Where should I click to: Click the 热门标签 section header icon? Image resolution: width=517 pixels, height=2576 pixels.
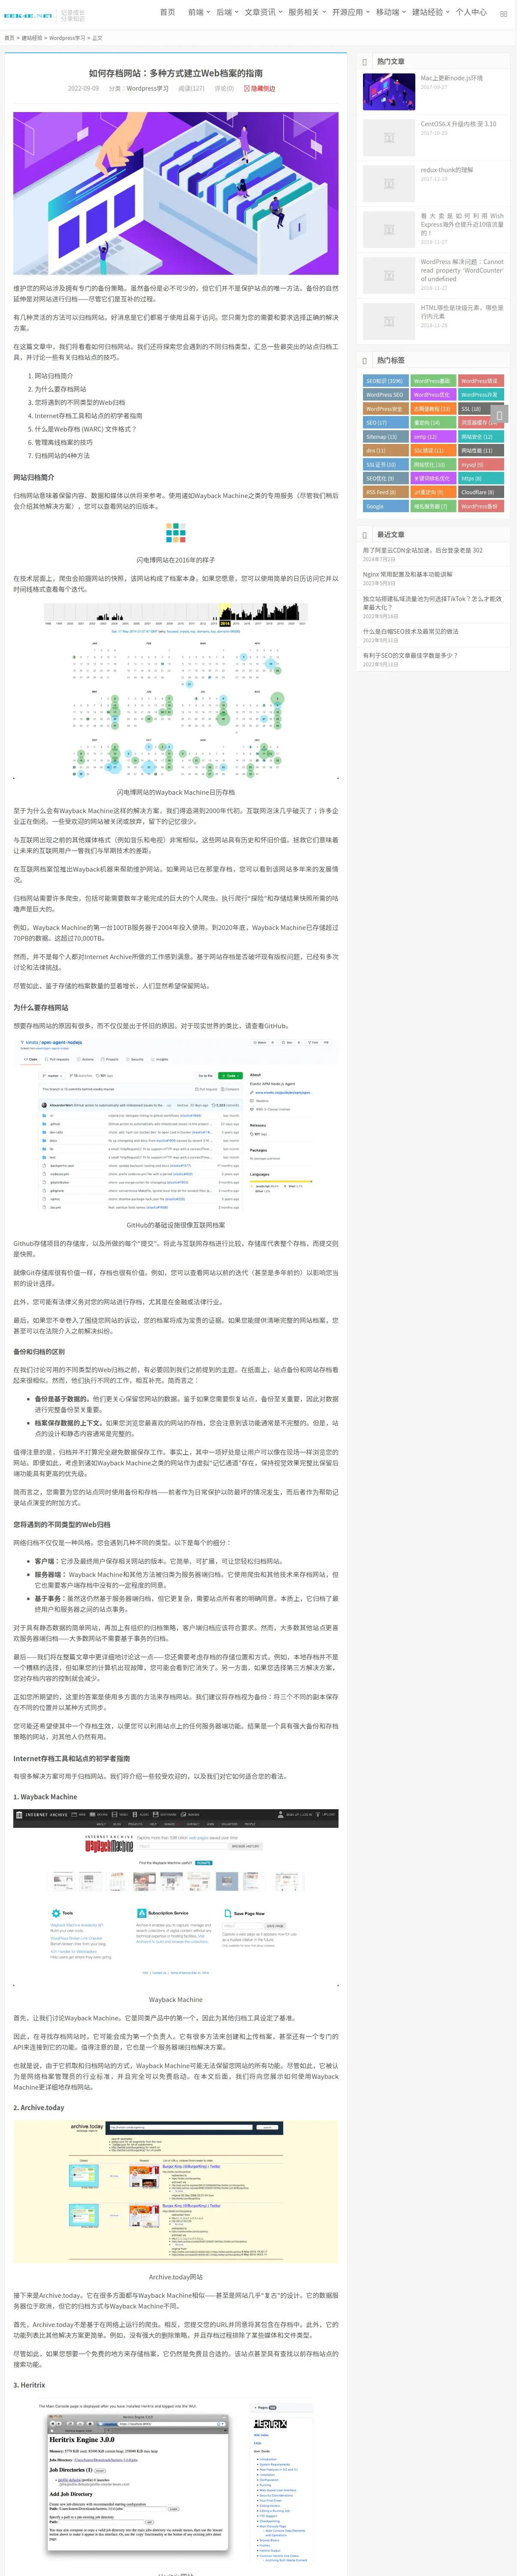tap(365, 360)
